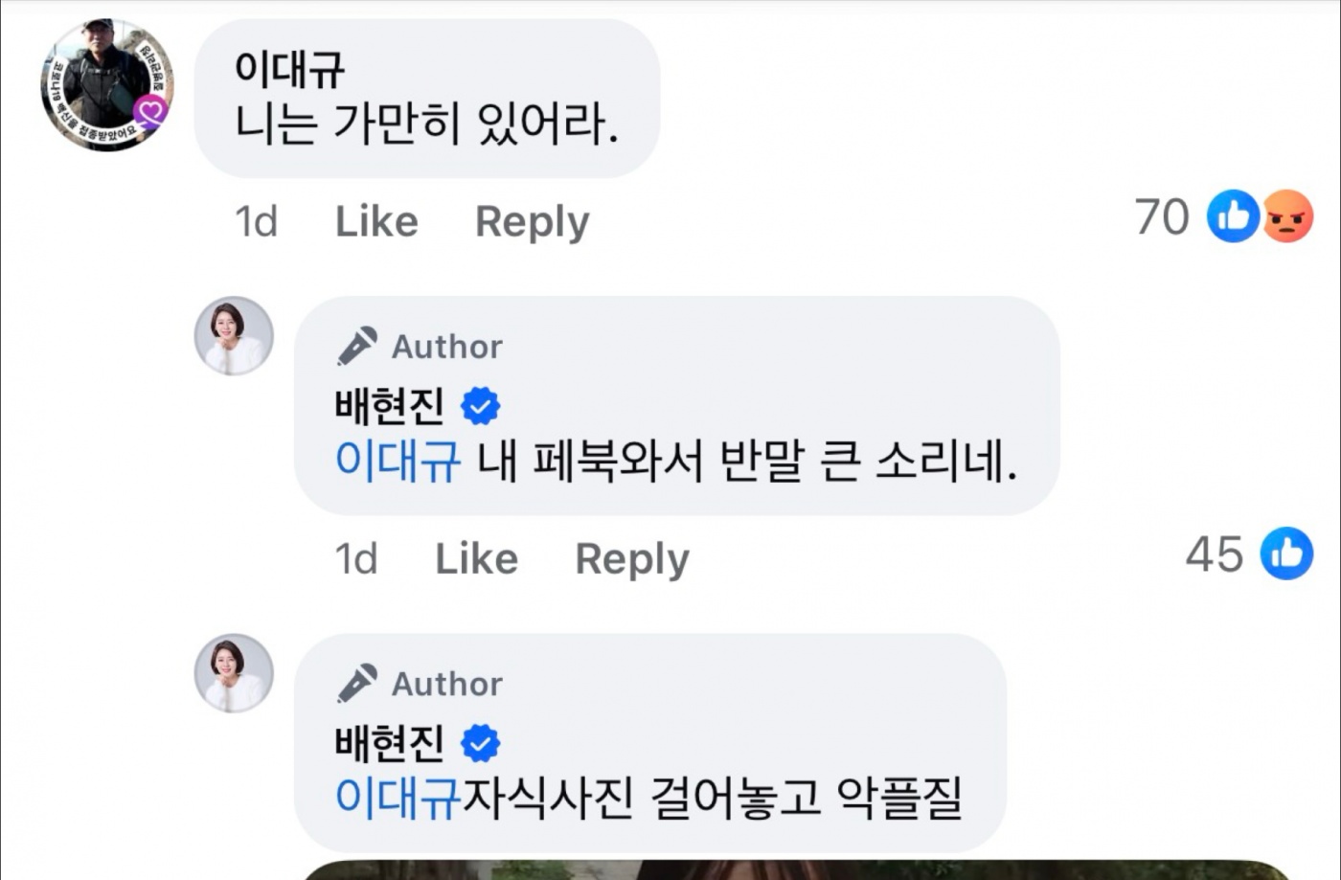Click the 이대규 name in the top comment
The image size is (1341, 880).
pos(288,69)
